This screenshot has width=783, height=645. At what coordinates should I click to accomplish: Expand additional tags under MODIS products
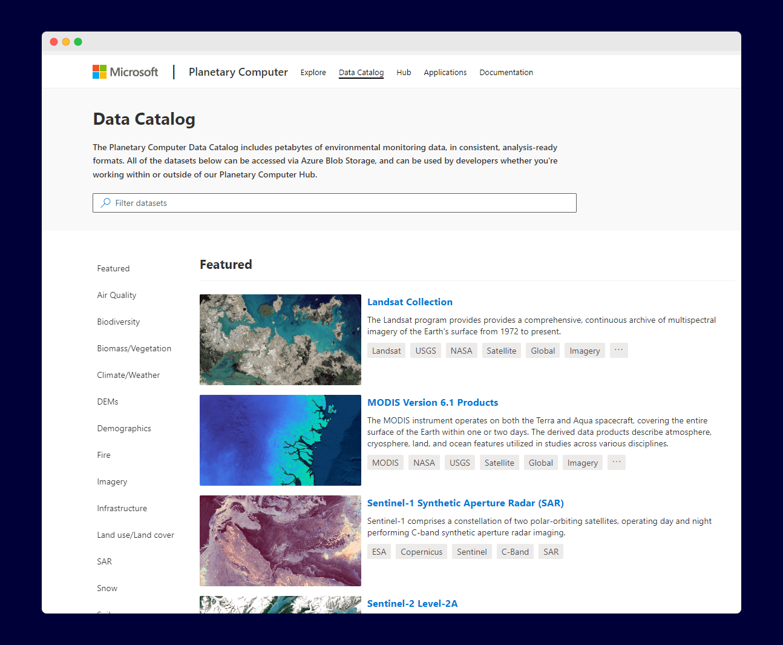616,462
